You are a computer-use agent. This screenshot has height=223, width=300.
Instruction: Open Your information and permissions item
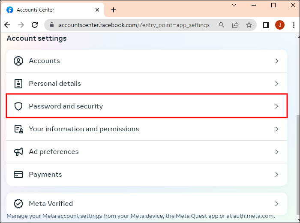point(84,129)
